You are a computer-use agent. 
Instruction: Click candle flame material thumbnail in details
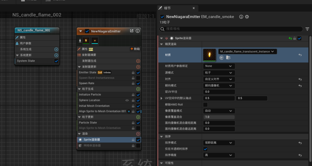click(209, 55)
